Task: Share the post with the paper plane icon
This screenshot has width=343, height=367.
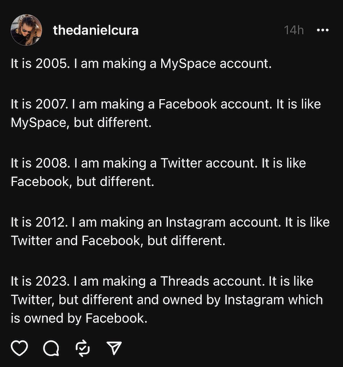Action: pyautogui.click(x=114, y=348)
